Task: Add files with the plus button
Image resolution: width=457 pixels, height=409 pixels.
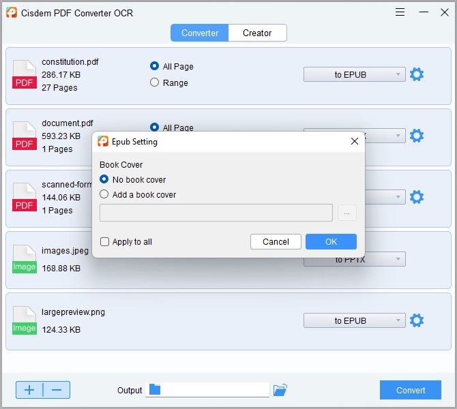Action: pyautogui.click(x=29, y=390)
